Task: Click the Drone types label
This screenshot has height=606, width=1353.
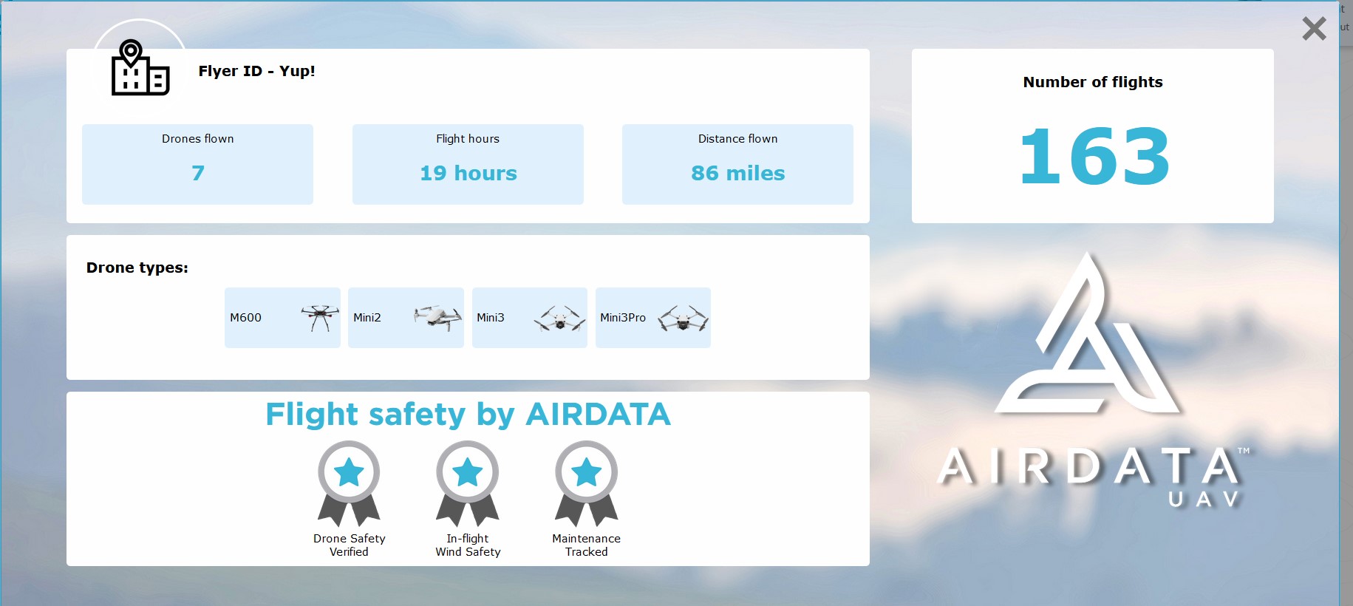Action: [x=137, y=268]
